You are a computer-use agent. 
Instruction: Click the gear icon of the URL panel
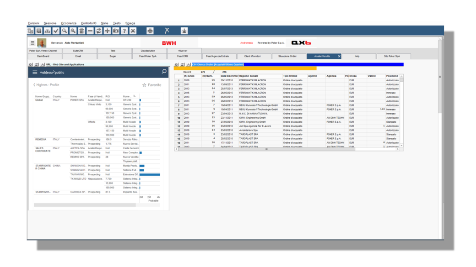tap(31, 64)
